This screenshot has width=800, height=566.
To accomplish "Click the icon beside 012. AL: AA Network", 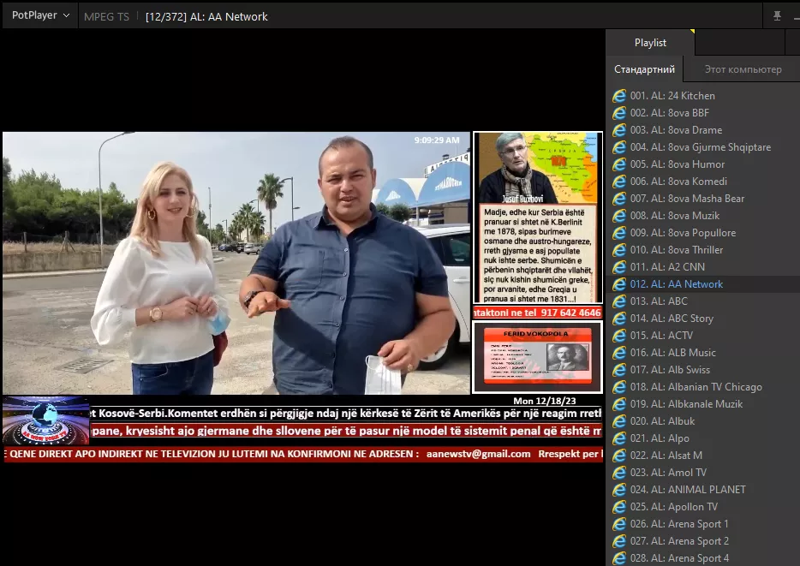I will (x=619, y=284).
